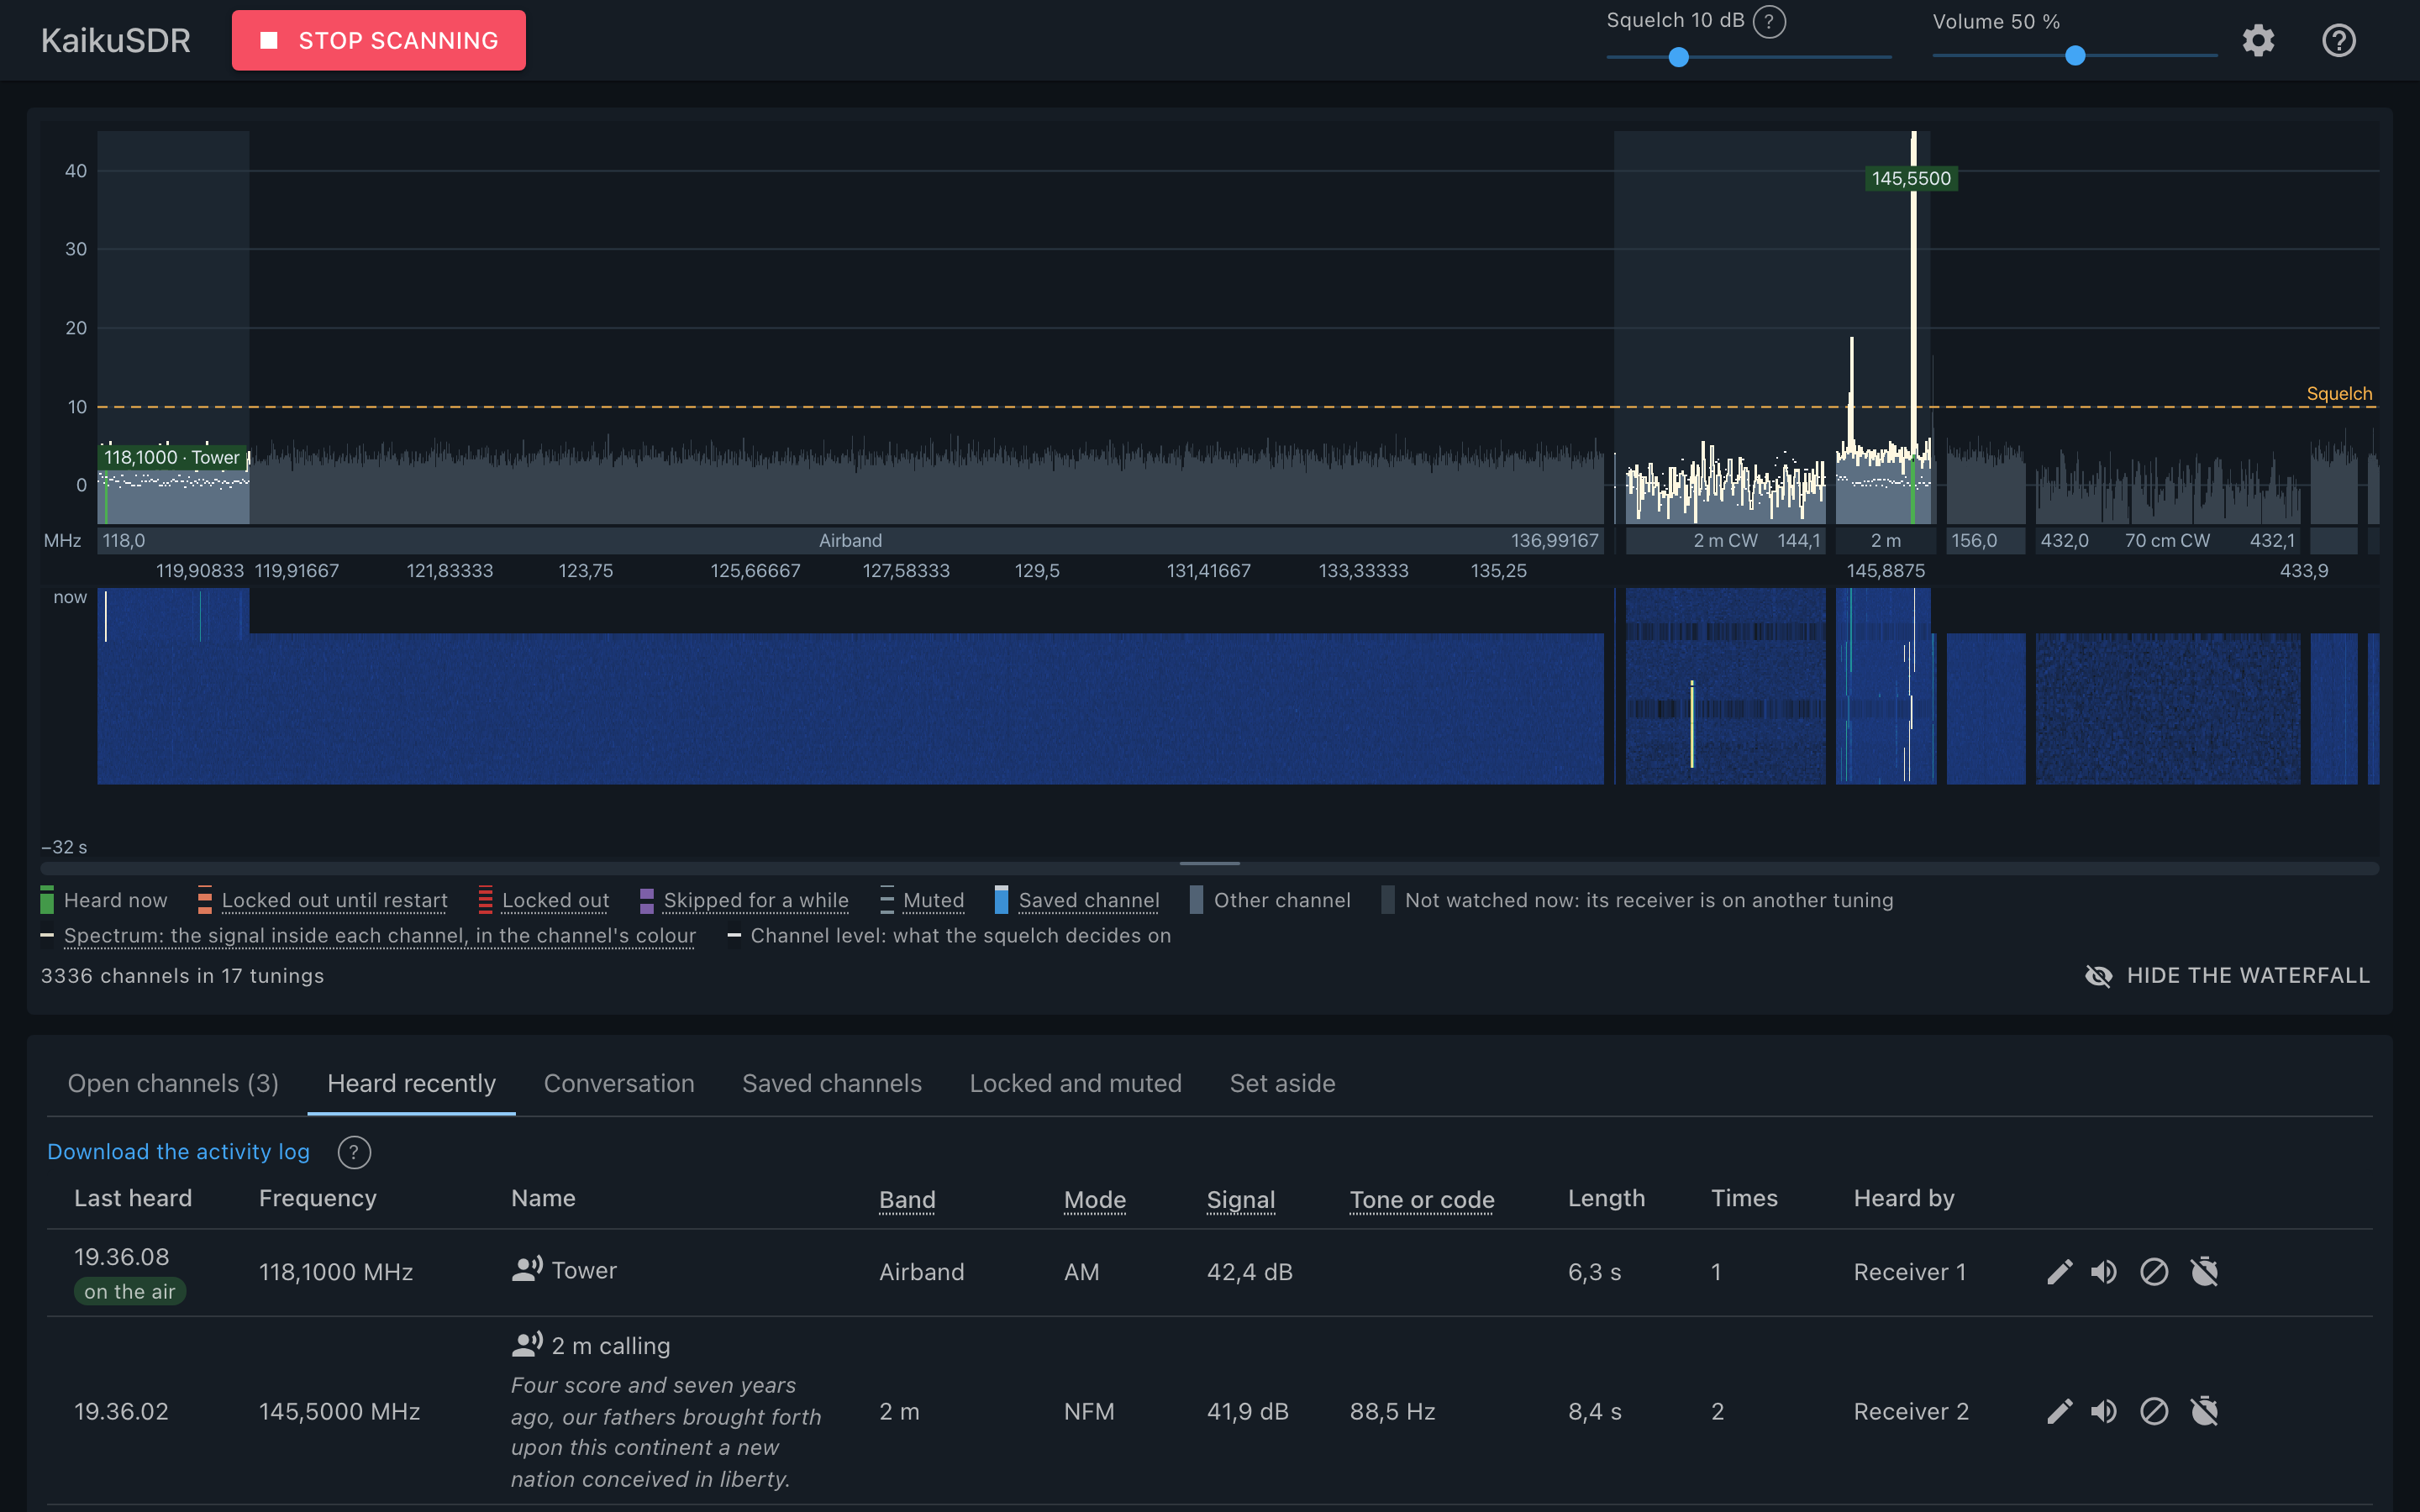The height and width of the screenshot is (1512, 2420).
Task: Select the Airband band strip
Action: coord(850,541)
